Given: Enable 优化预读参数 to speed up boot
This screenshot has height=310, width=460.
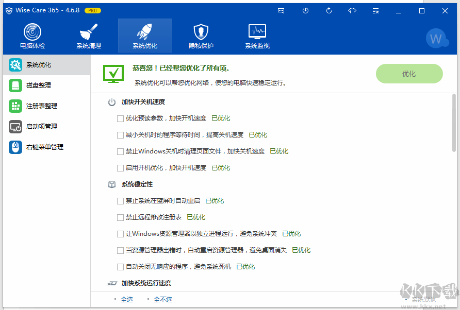Looking at the screenshot, I should [120, 118].
